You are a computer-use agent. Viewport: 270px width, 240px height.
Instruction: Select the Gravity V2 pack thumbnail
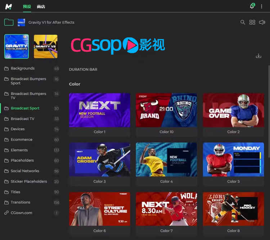[46, 46]
